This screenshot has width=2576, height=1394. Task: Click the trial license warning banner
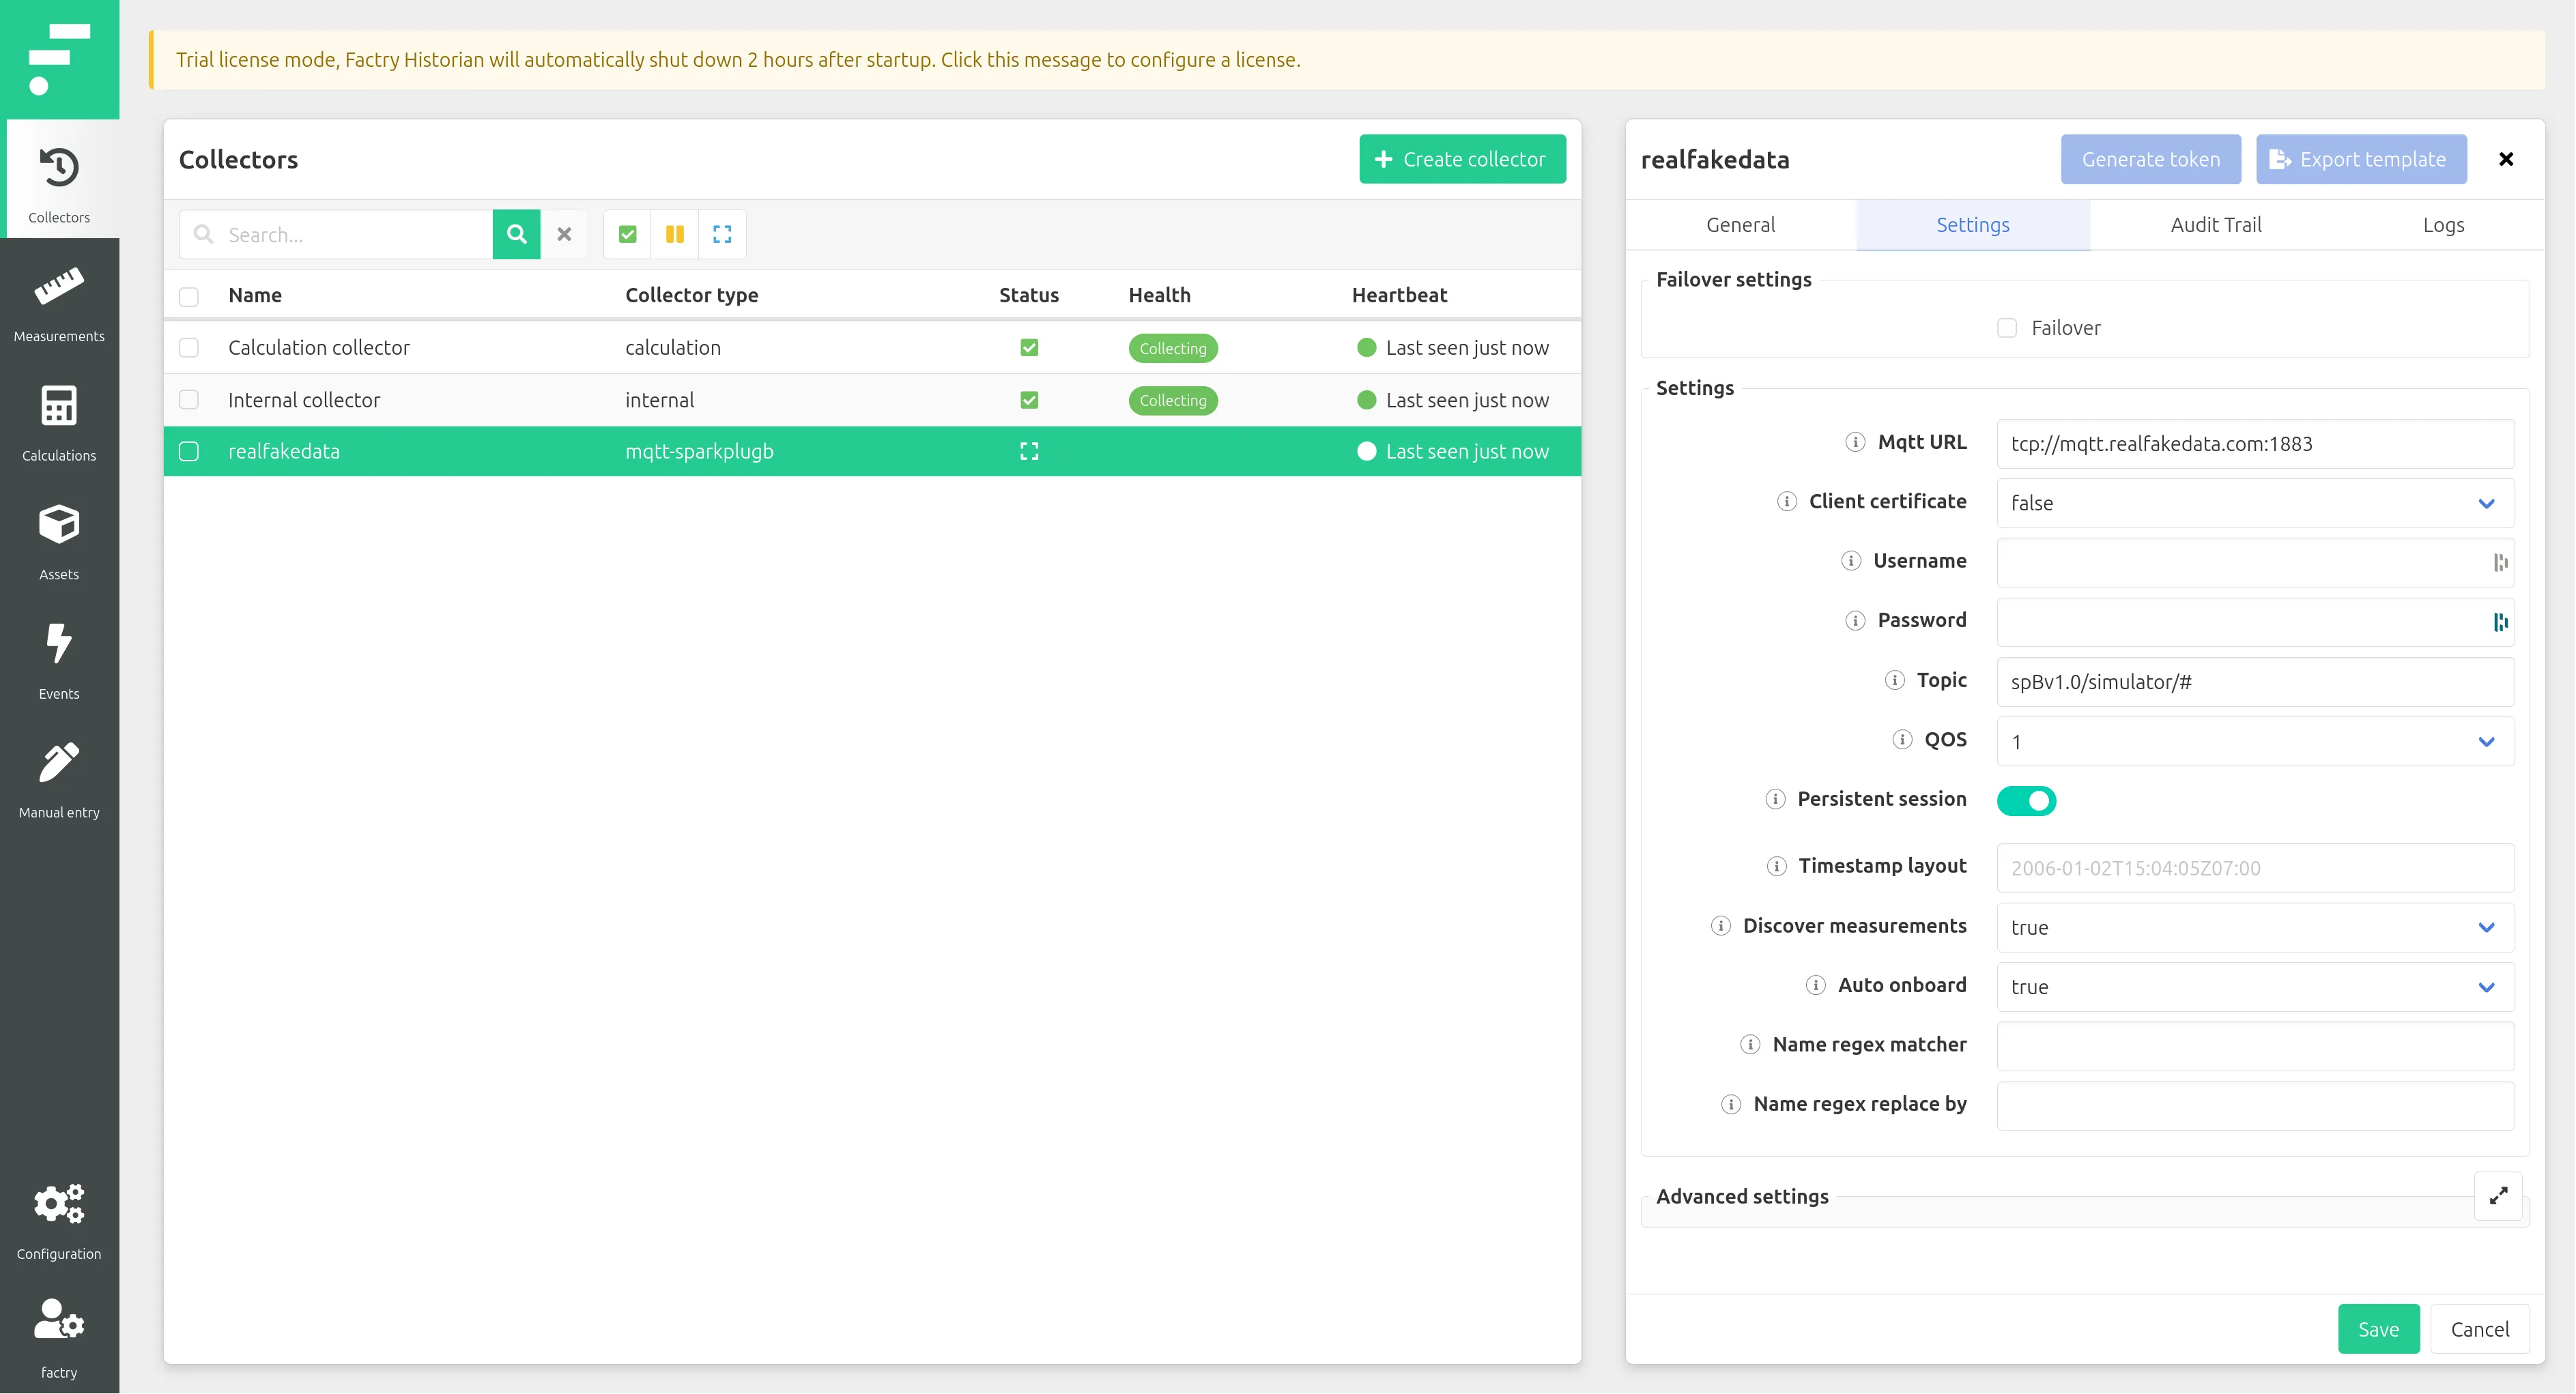coord(1347,60)
